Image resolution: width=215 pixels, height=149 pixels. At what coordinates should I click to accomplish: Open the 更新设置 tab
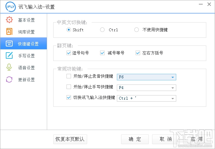24,79
